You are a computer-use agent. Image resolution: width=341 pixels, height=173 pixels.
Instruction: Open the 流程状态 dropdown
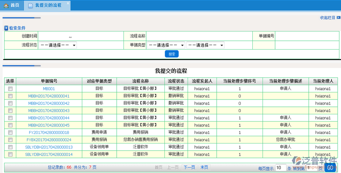pos(58,45)
